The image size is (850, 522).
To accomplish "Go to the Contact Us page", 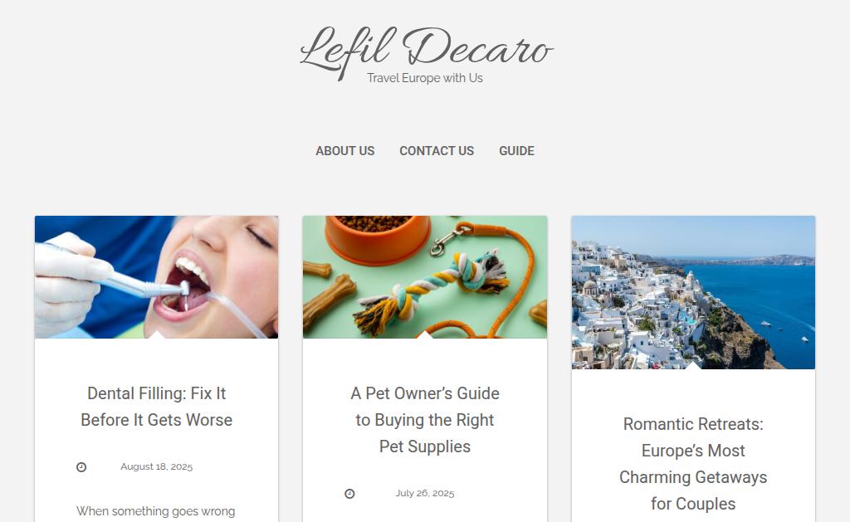I will tap(437, 151).
